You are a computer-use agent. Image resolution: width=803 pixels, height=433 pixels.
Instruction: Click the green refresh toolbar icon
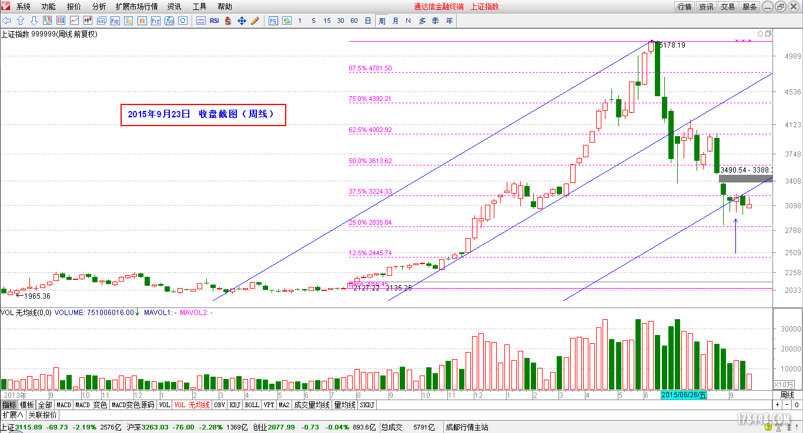tap(287, 21)
